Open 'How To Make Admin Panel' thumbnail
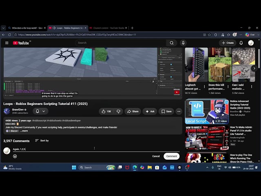Viewport: 261px width, 196px height. (207, 138)
